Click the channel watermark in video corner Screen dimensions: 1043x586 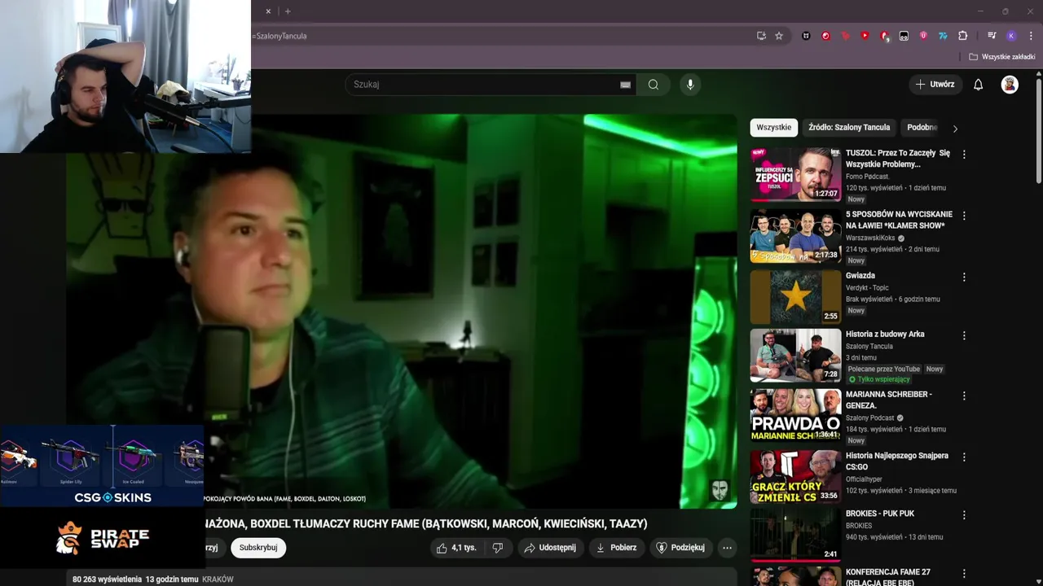pos(720,490)
